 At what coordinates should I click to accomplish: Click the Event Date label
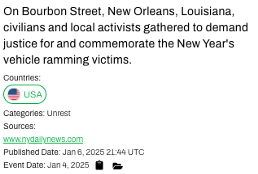coord(24,165)
